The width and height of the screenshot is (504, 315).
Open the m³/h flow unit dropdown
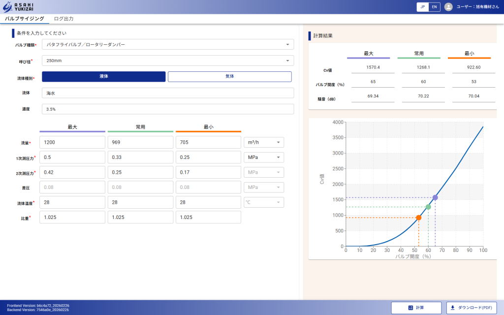(264, 142)
